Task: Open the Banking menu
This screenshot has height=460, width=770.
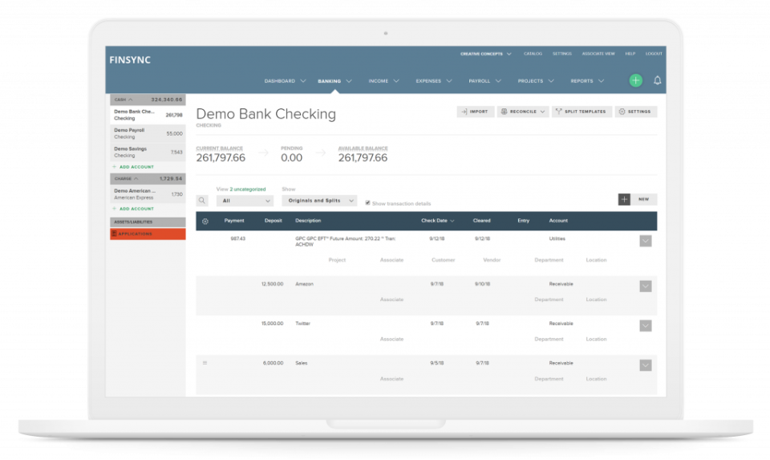Action: (x=334, y=80)
